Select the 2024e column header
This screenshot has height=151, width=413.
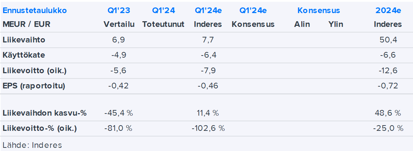click(388, 11)
